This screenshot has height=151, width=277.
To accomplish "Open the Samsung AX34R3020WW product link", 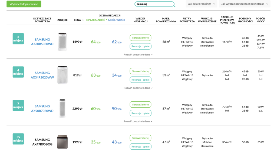I will click(42, 75).
